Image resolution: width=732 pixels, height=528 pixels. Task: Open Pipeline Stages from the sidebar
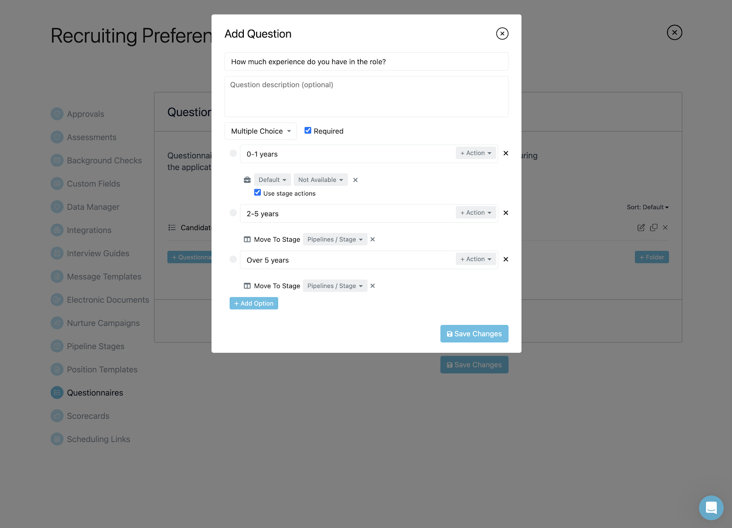click(x=57, y=346)
